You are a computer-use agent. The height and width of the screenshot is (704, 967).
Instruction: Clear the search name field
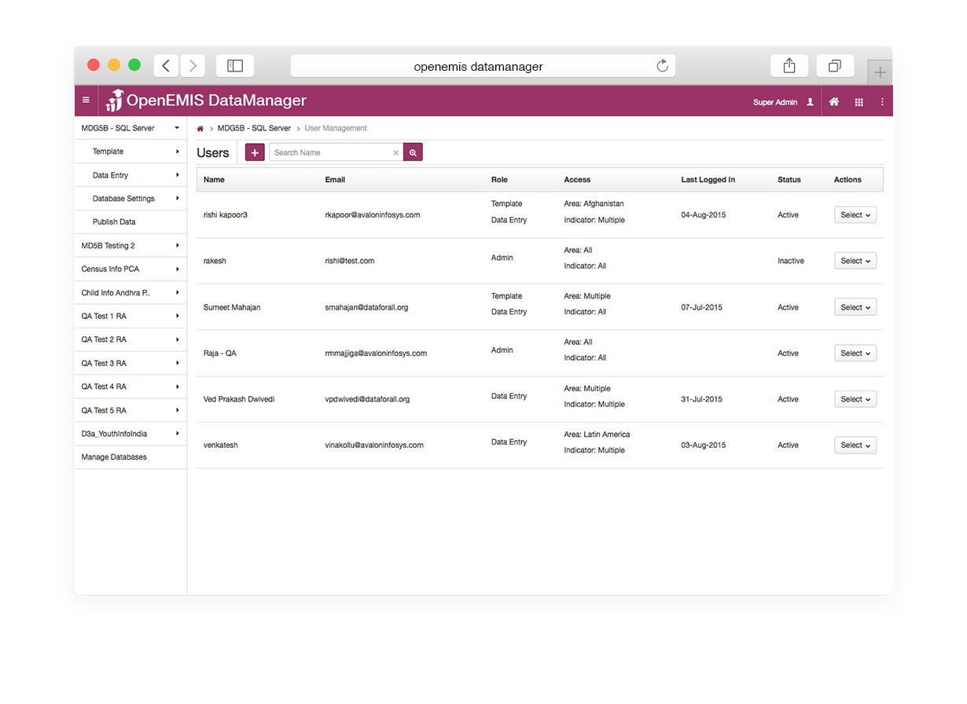coord(396,153)
